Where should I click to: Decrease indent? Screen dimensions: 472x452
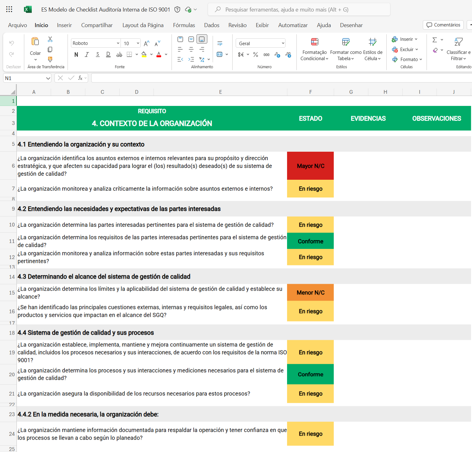[x=180, y=59]
